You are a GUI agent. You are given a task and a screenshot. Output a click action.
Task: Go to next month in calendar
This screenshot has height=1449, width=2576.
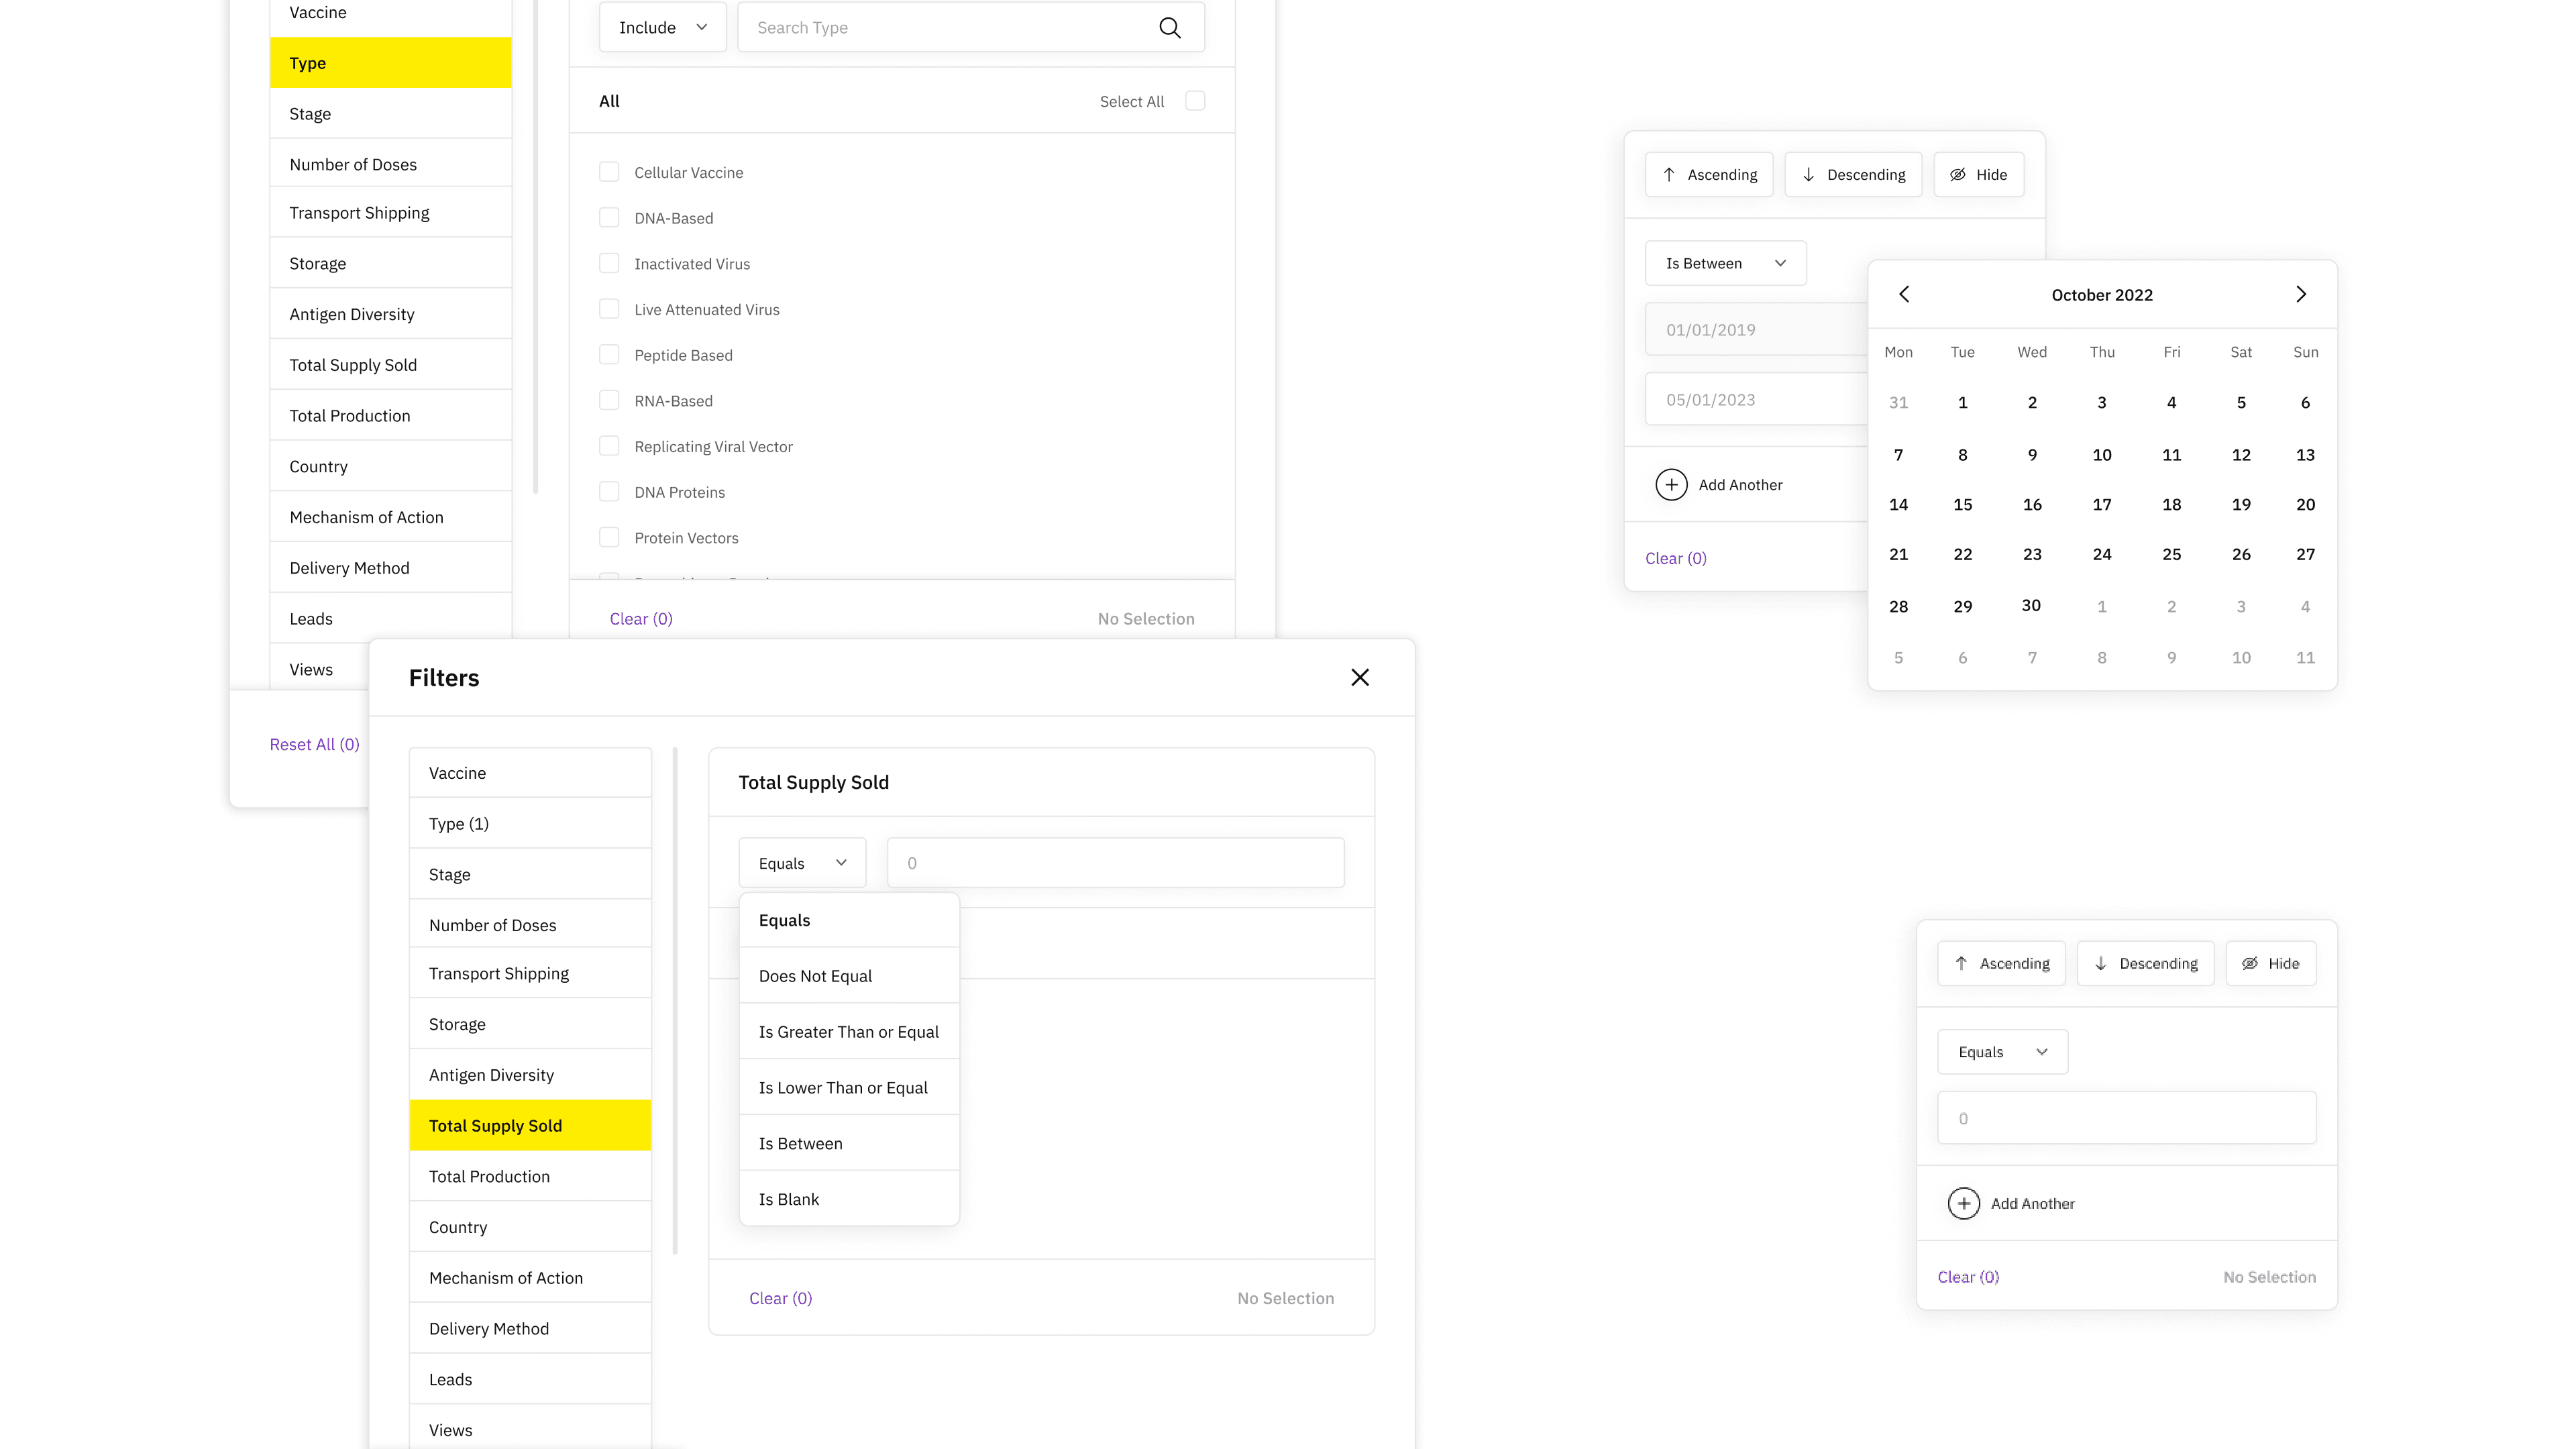click(x=2300, y=294)
